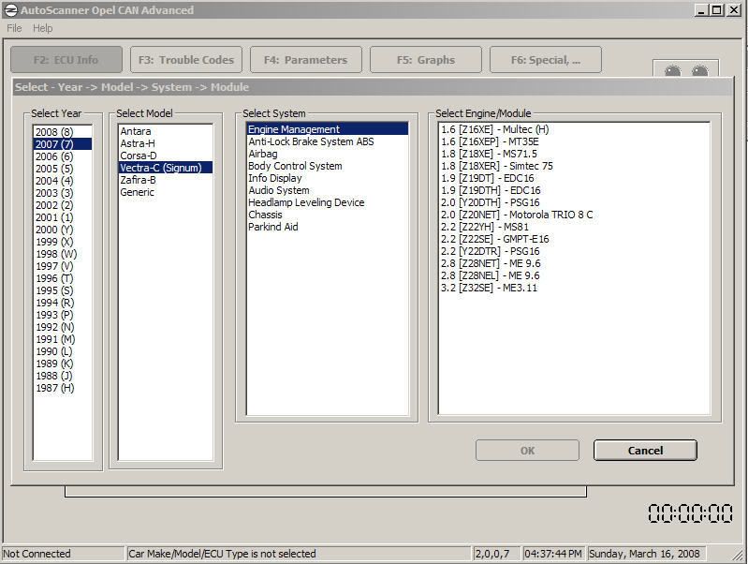Select Parkind Aid system
The image size is (748, 564).
pyautogui.click(x=328, y=227)
